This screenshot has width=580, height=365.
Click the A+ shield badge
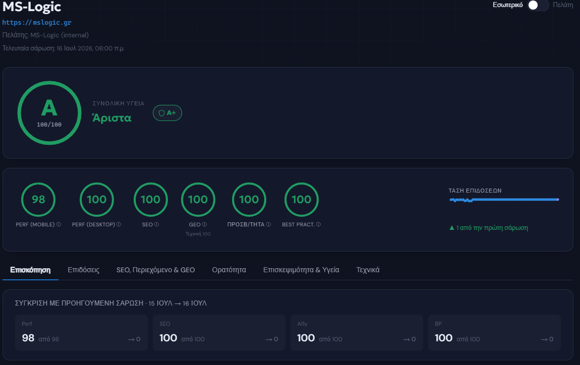[167, 113]
